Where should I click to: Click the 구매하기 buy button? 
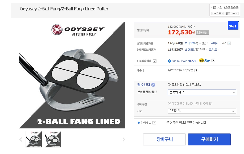point(209,139)
